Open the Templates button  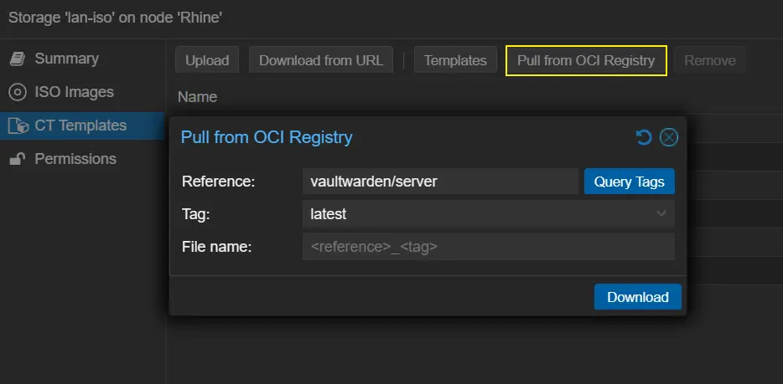coord(455,60)
